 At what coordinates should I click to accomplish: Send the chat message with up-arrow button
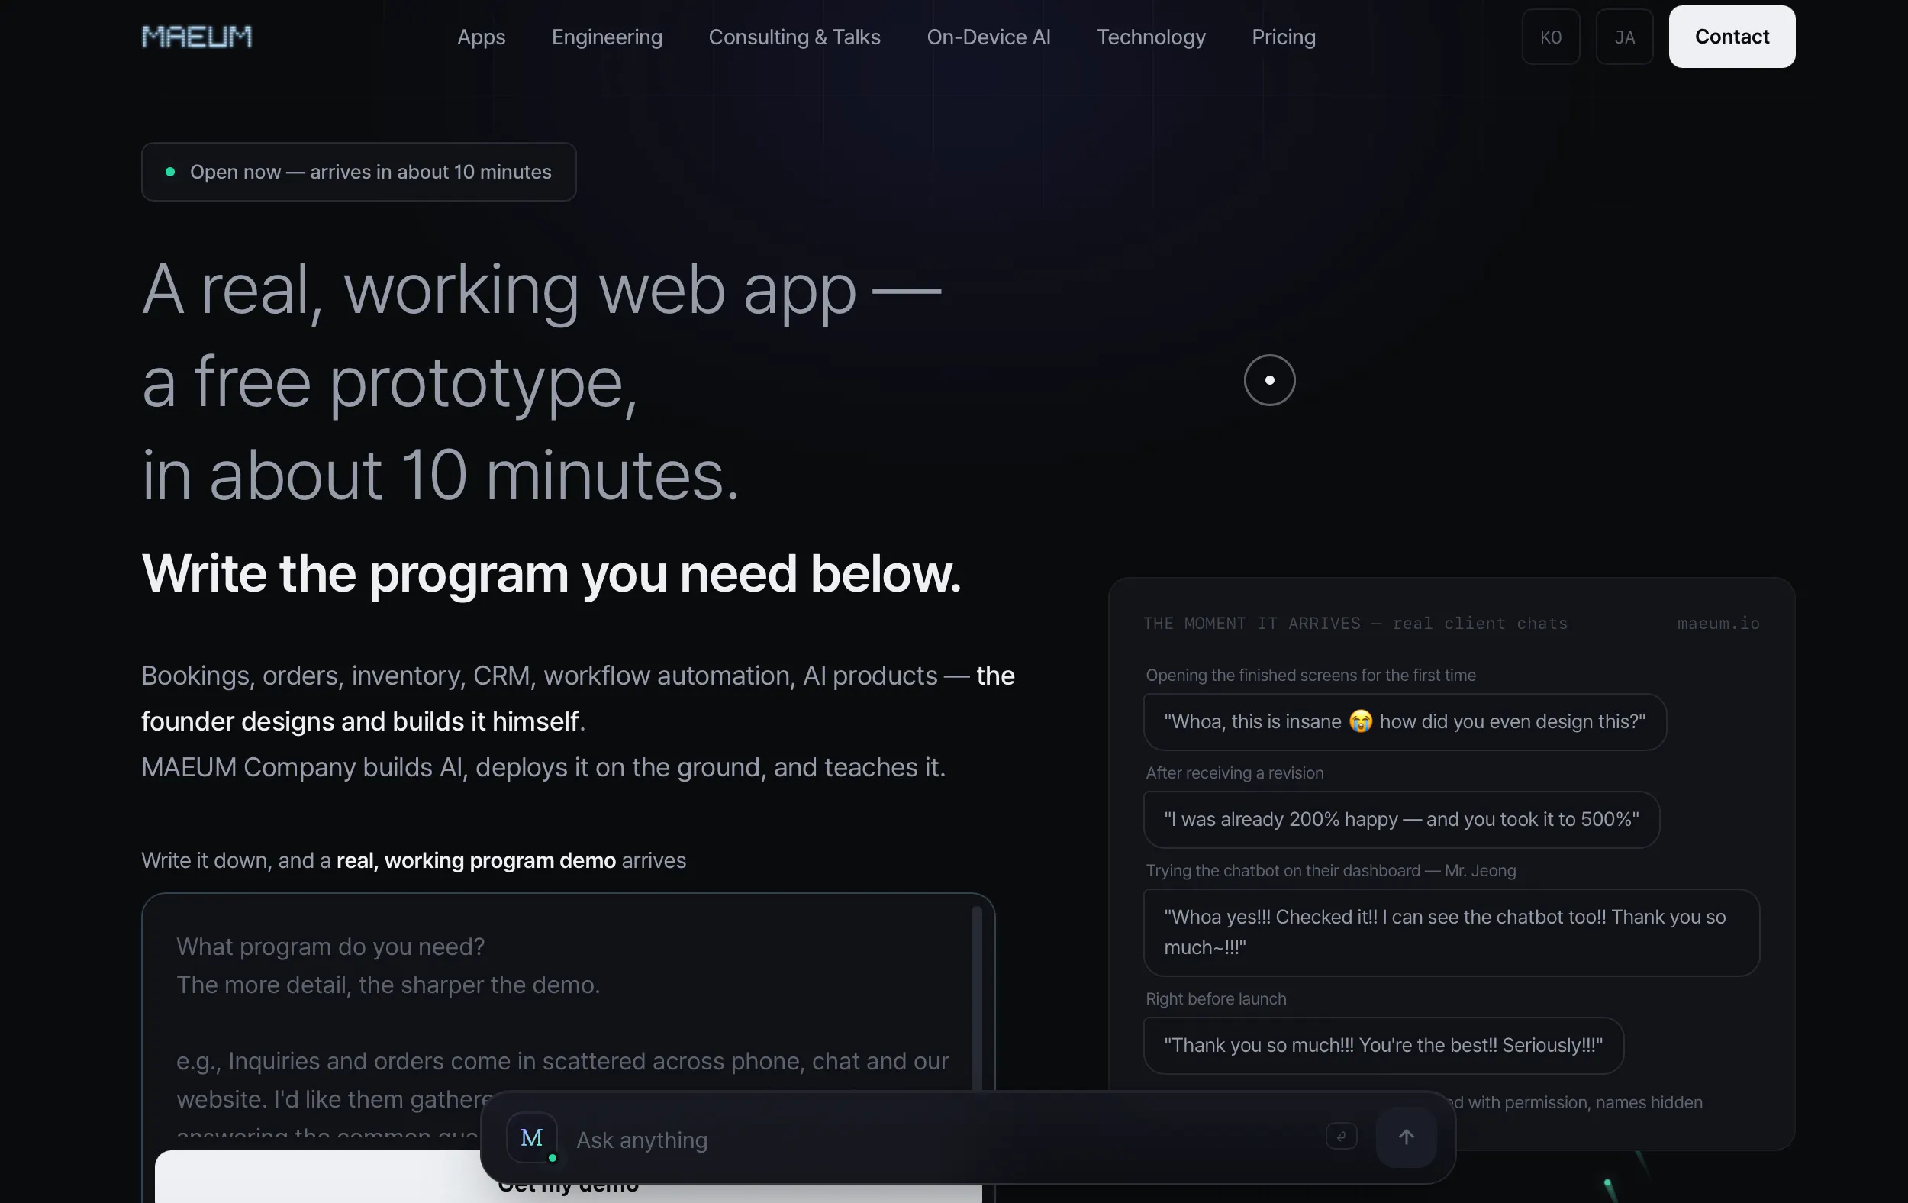coord(1407,1137)
